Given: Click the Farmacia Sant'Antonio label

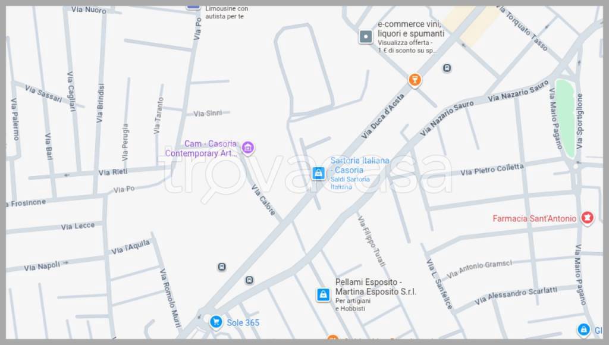Looking at the screenshot, I should coord(535,219).
